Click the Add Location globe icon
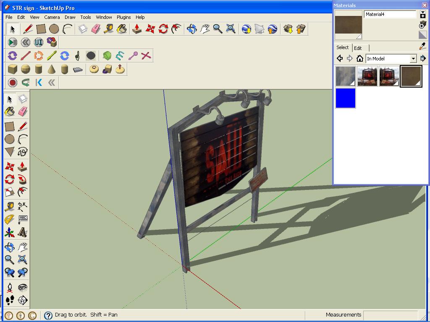430x322 pixels. coord(246,29)
